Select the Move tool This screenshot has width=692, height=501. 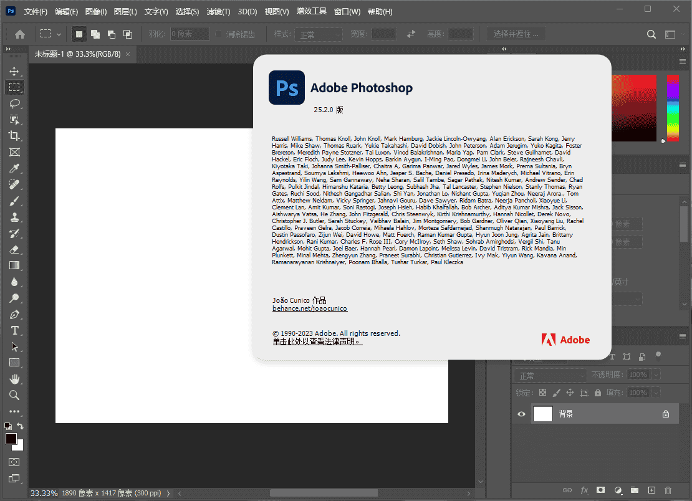pos(14,72)
